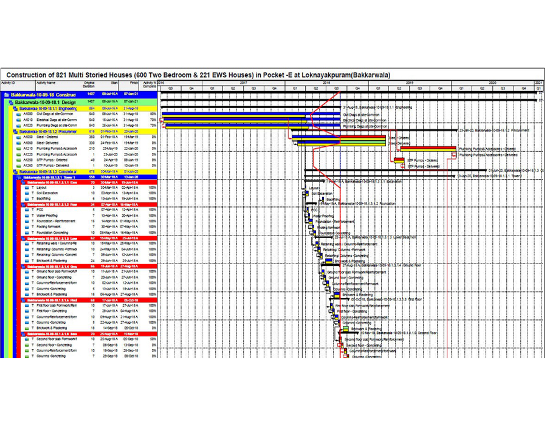Click the '80%' complete cell for A1000
The height and width of the screenshot is (425, 547).
point(153,114)
